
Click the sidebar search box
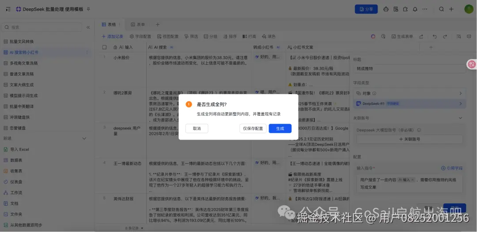[x=42, y=27]
